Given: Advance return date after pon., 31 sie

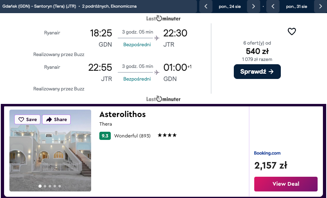Looking at the screenshot, I should (320, 7).
